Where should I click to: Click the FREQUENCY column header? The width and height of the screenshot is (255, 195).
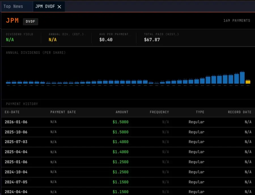point(159,112)
